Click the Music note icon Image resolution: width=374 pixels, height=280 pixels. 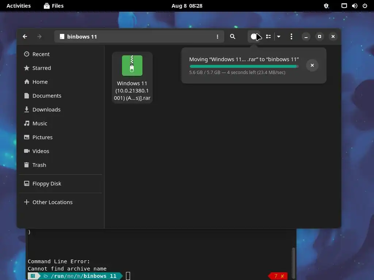pos(27,123)
